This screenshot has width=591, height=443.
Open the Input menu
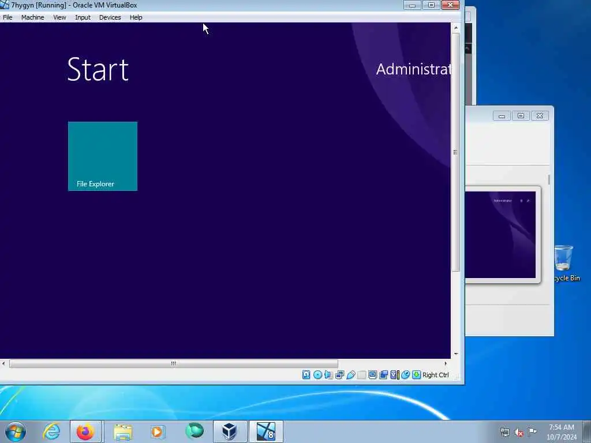point(83,17)
